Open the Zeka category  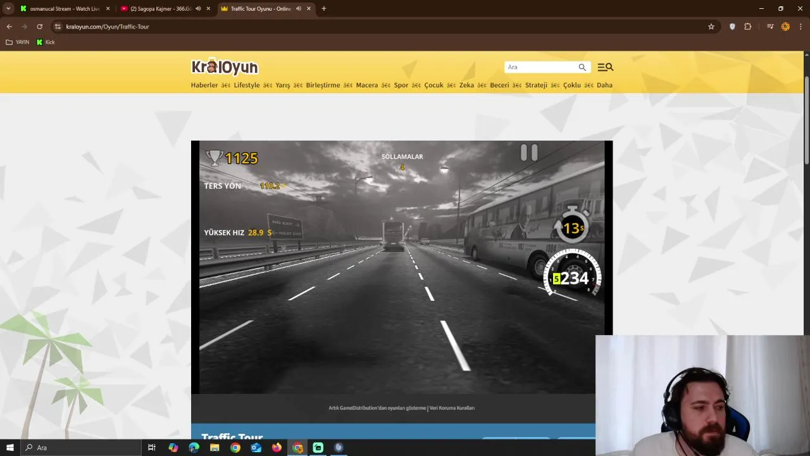[466, 85]
